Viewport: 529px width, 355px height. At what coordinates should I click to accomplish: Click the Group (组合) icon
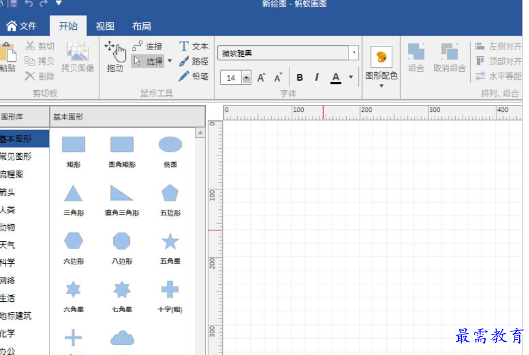[416, 51]
